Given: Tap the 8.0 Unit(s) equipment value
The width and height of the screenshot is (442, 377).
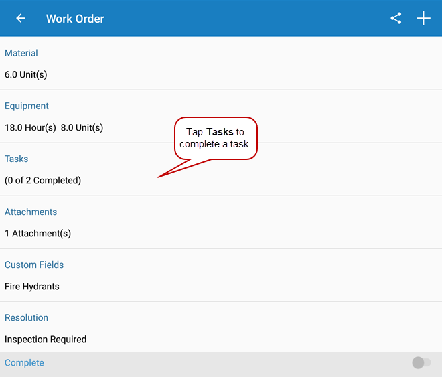Looking at the screenshot, I should [x=82, y=127].
